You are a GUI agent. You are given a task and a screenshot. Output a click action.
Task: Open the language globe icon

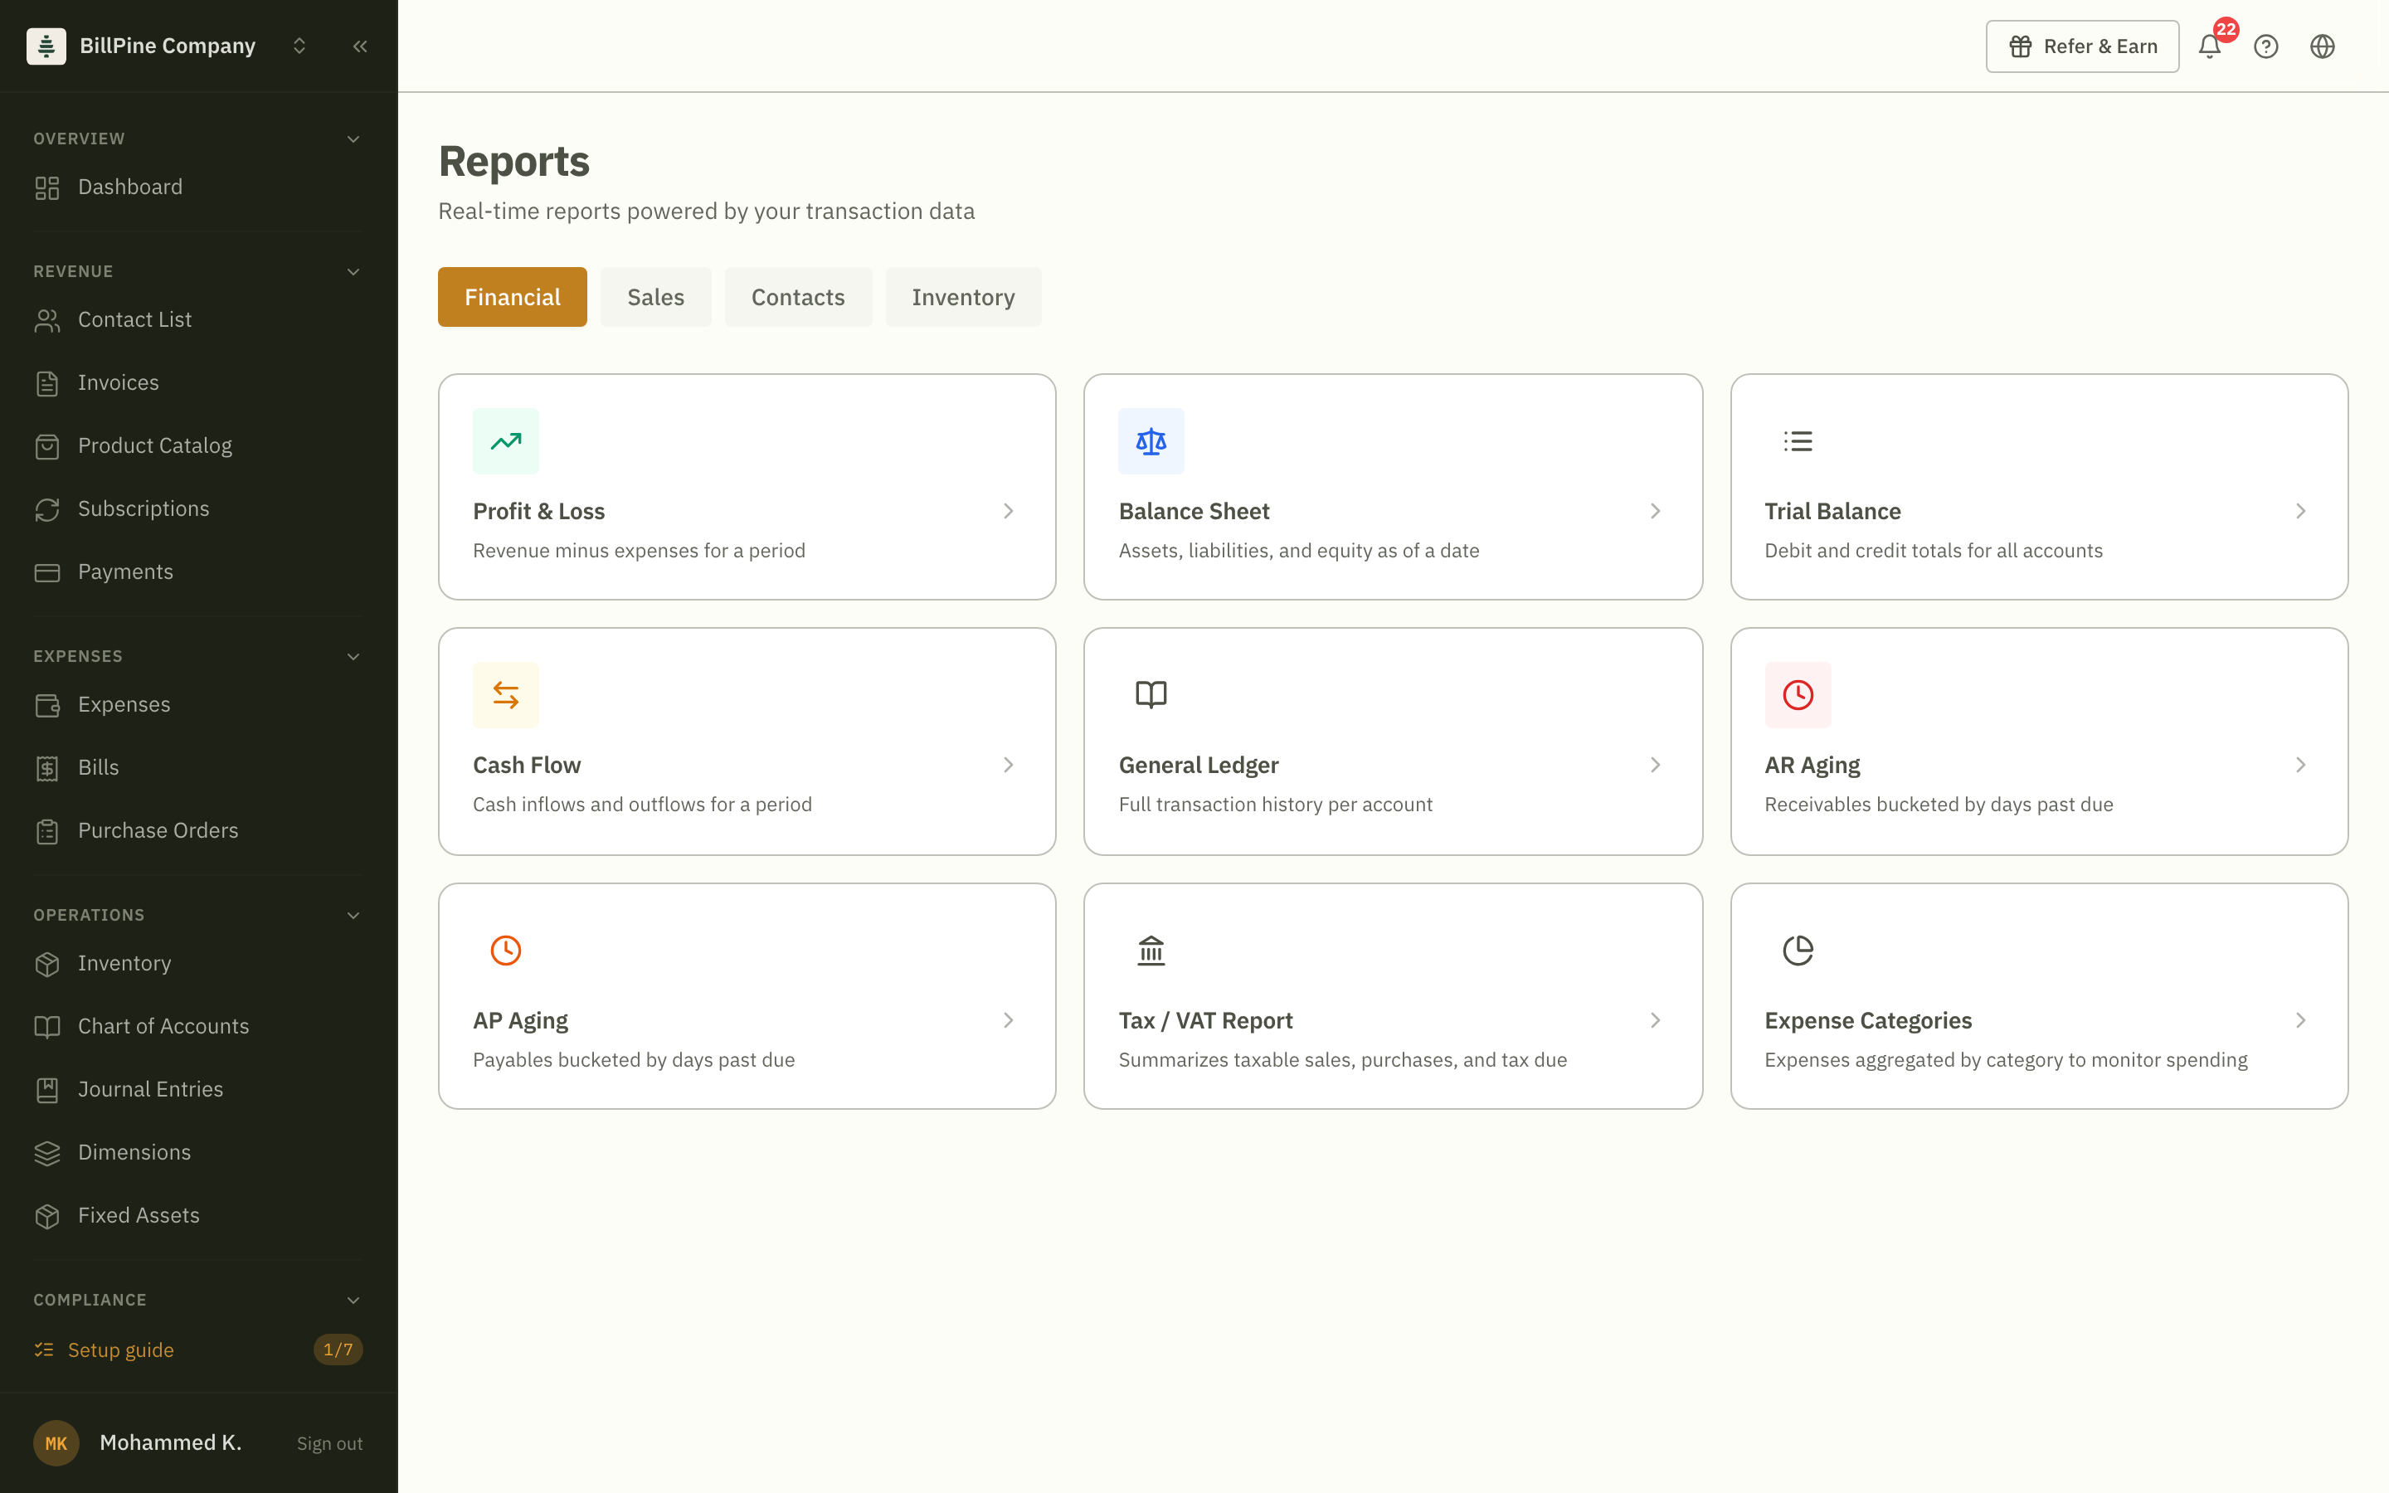[2322, 46]
